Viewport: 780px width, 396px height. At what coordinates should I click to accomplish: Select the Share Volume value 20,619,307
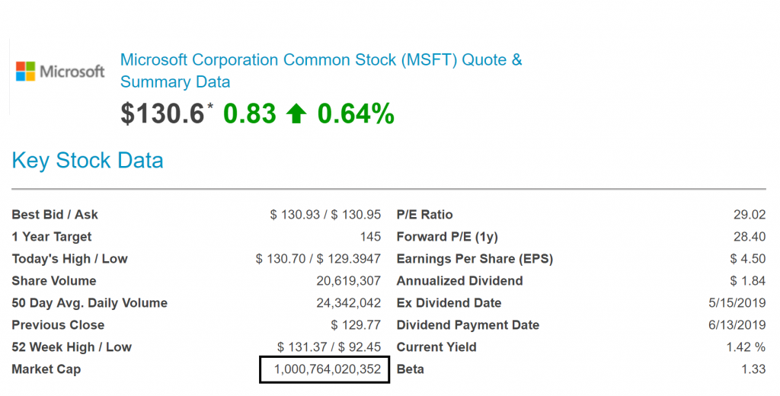click(349, 280)
